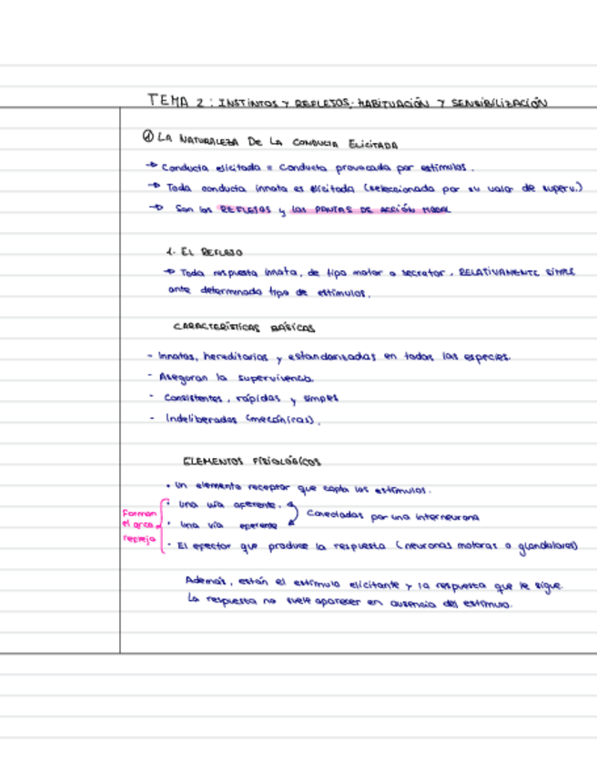This screenshot has height=772, width=597.
Task: Click heading "Características básicas"
Action: tap(244, 328)
